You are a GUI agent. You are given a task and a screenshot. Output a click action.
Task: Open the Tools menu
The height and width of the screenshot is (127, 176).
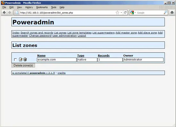click(x=54, y=7)
